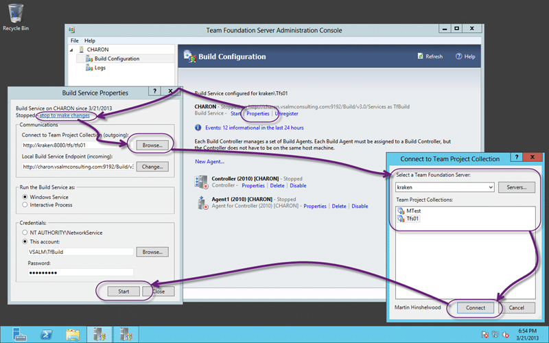Click Unregister link for Build Service

click(287, 113)
